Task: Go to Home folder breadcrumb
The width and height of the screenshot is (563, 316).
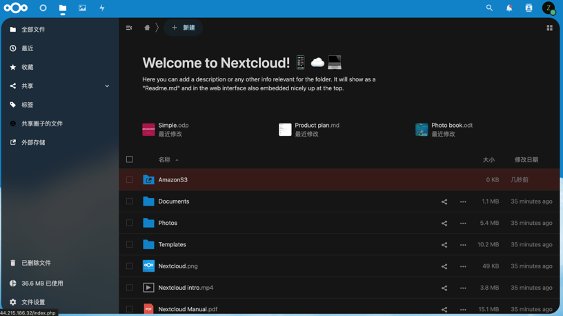Action: pos(147,28)
